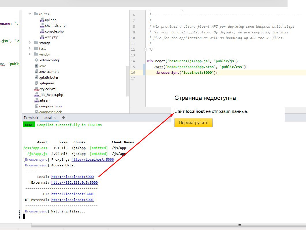Select artisan in the project tree
The height and width of the screenshot is (230, 306).
44,100
